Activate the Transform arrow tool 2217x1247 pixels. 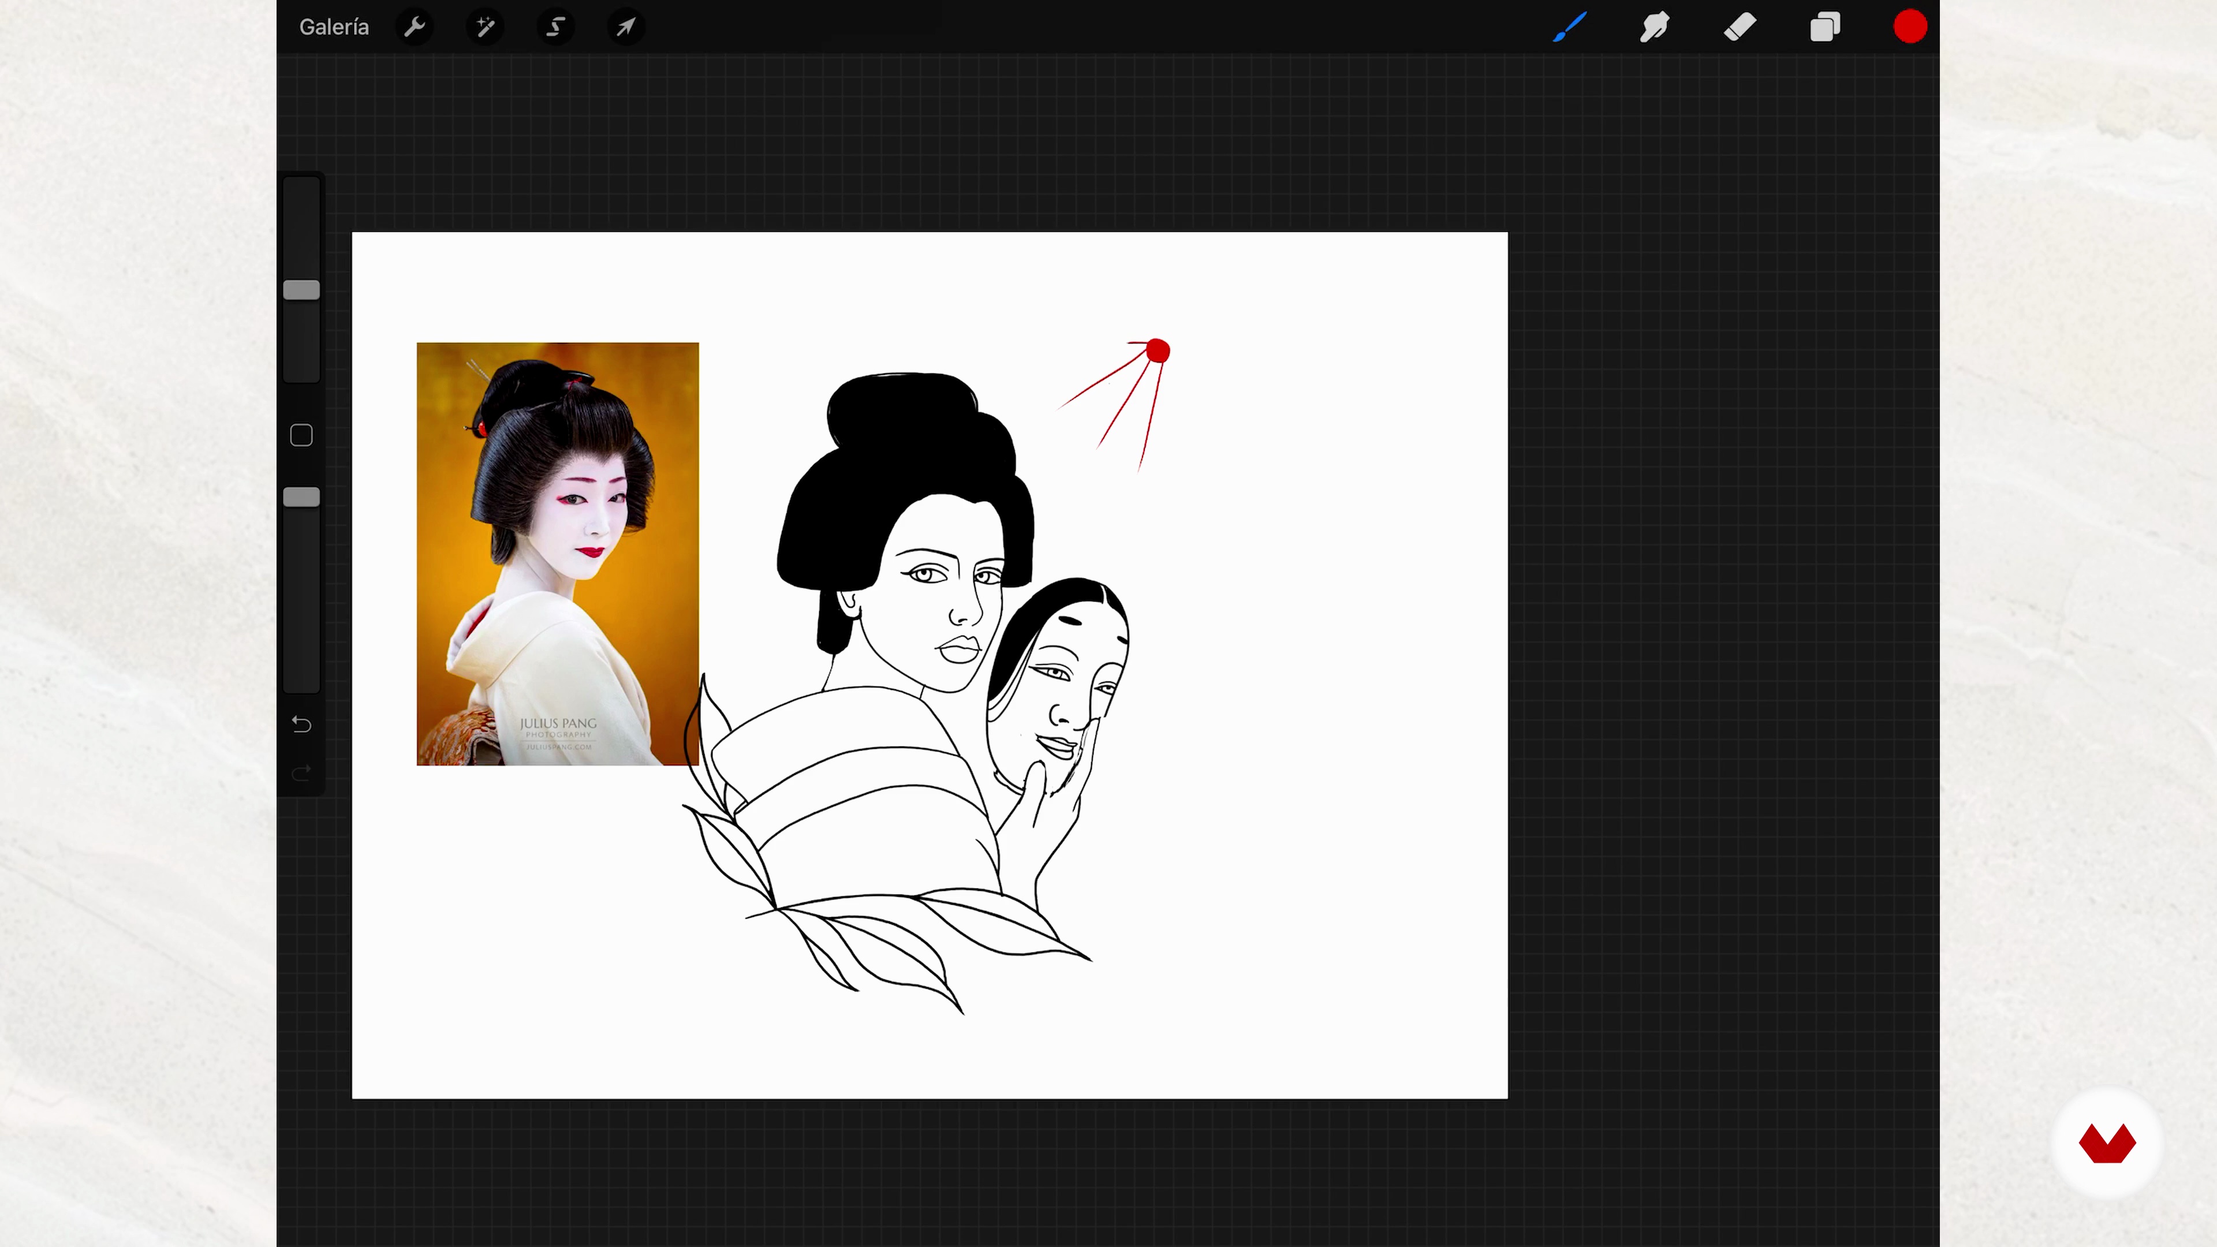point(626,27)
